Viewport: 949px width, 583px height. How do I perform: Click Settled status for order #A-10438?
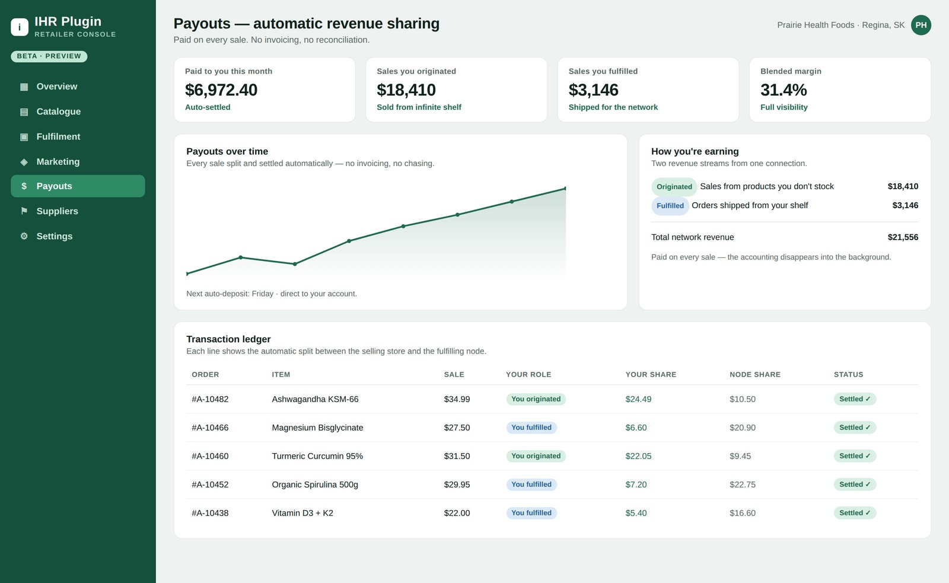[x=855, y=513]
